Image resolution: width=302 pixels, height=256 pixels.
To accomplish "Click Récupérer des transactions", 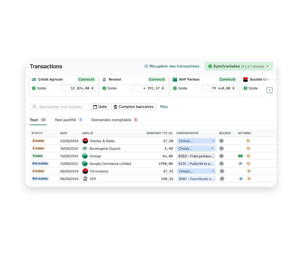I will click(x=172, y=66).
